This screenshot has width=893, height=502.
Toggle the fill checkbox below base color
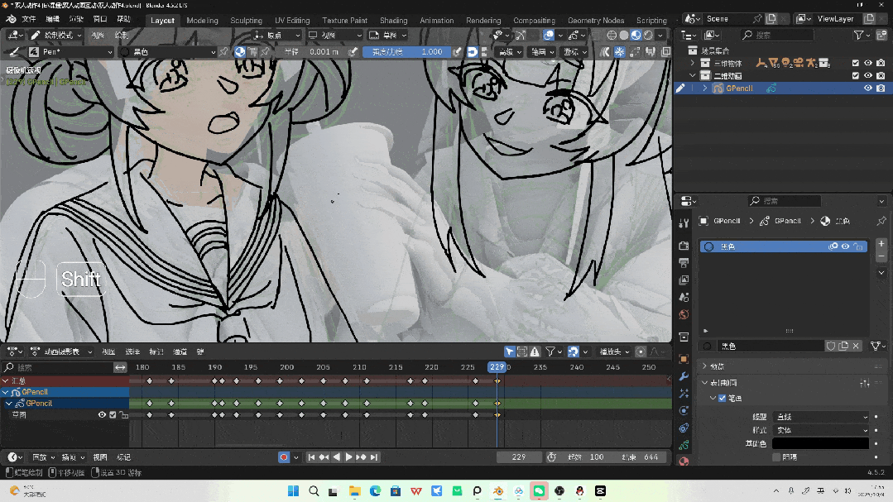[776, 457]
